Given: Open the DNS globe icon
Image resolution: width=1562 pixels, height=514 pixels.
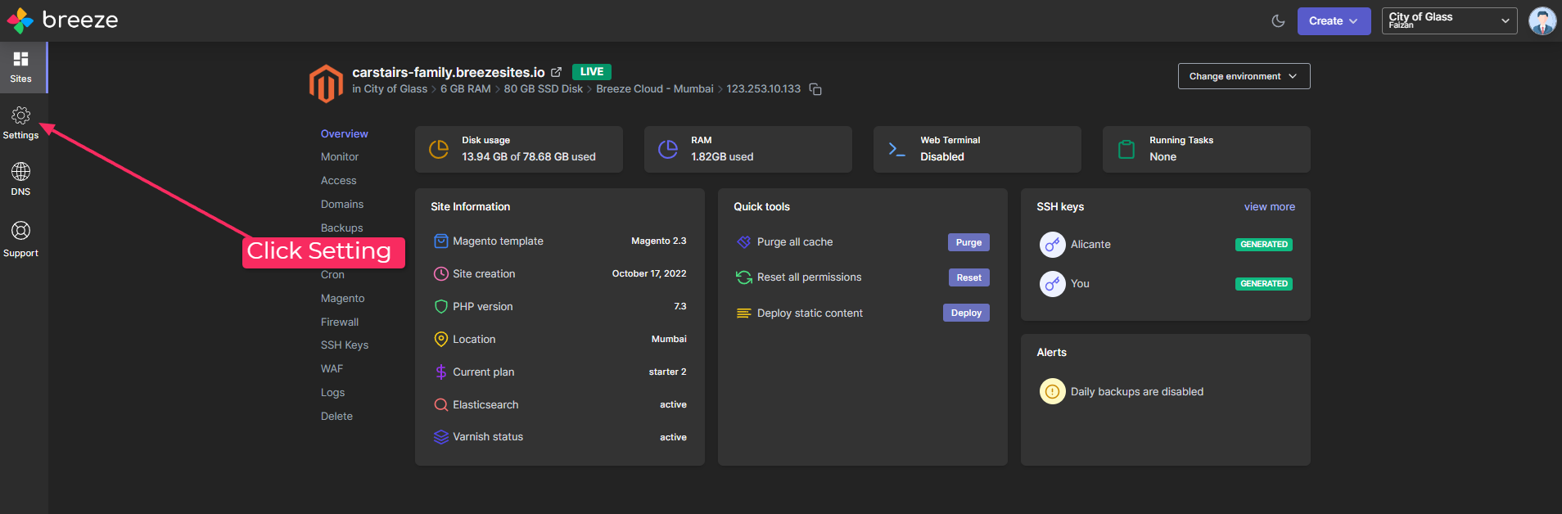Looking at the screenshot, I should [21, 171].
